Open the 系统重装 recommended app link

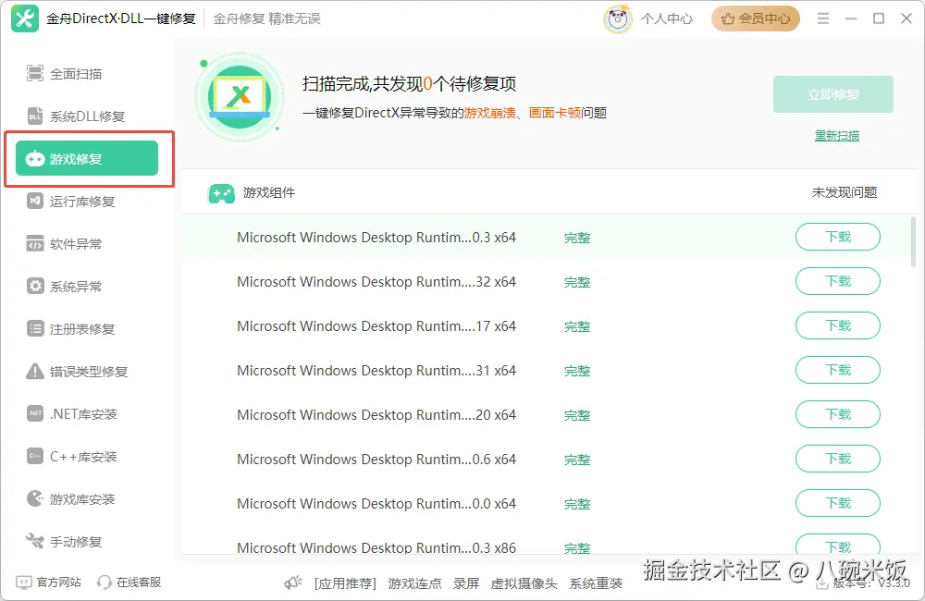click(596, 583)
